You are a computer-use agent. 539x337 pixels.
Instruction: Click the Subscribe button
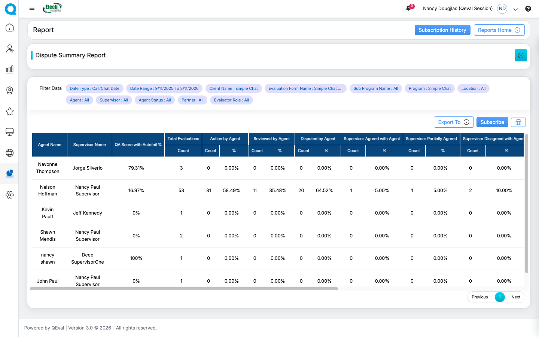[492, 122]
